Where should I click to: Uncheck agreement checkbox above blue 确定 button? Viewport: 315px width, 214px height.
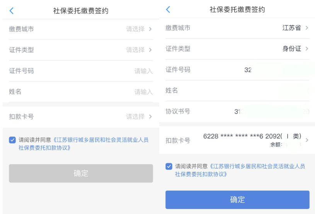pos(169,166)
